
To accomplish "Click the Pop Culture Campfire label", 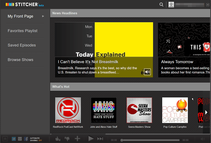I will tap(175, 127).
